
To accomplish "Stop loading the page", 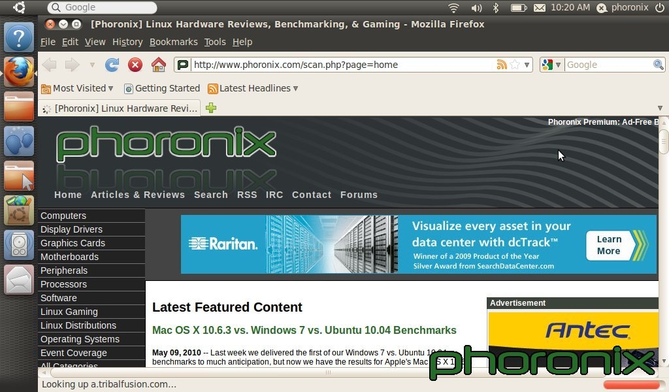I will (135, 65).
